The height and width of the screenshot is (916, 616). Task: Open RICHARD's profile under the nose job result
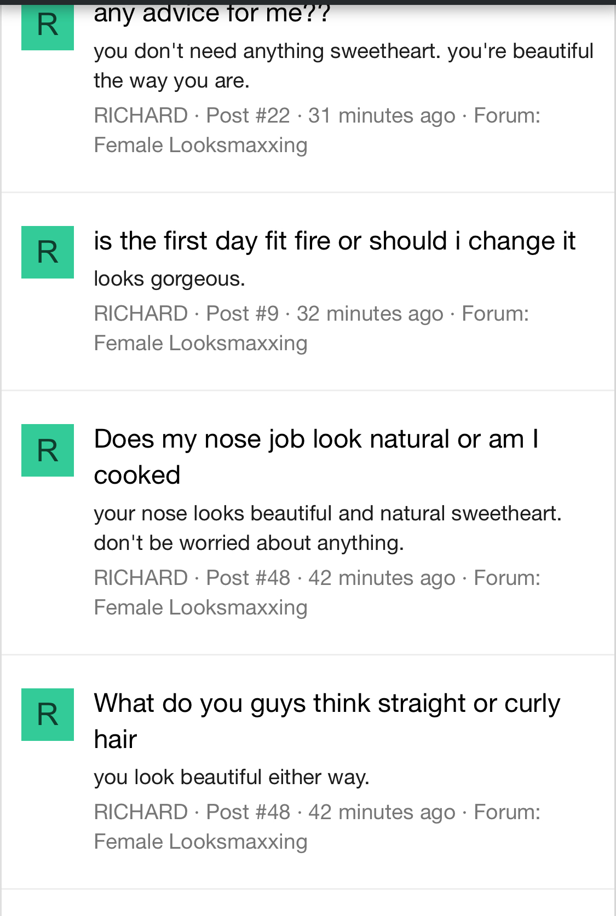(141, 578)
